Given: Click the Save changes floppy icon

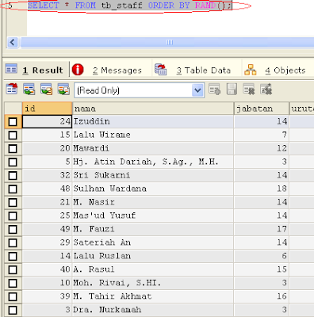Looking at the screenshot, I should click(x=232, y=90).
